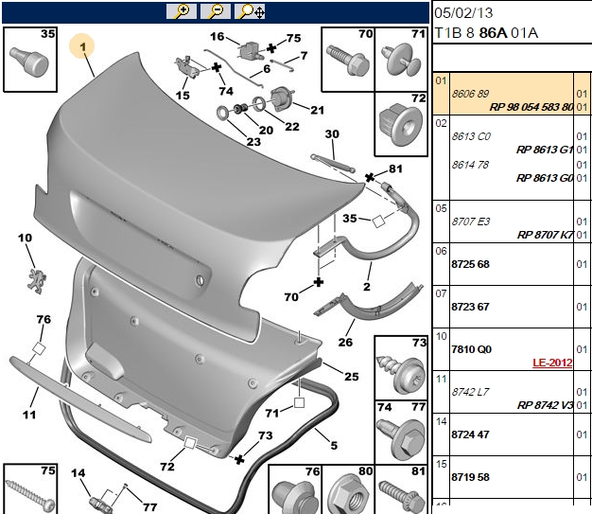Viewport: 592px width, 514px height.
Task: Click callout 15 for the lock bracket
Action: 183,96
